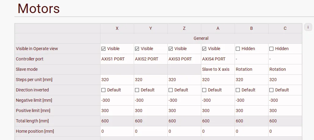This screenshot has height=140, width=314.
Task: Toggle Direction inverted checkbox for Z axis
Action: click(x=171, y=90)
